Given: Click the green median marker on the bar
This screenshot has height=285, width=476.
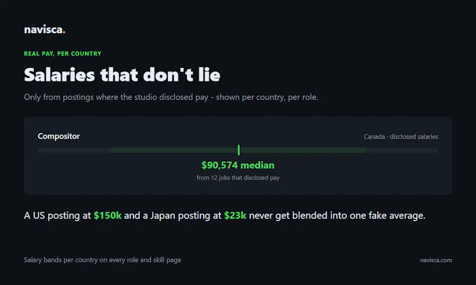Looking at the screenshot, I should click(239, 150).
